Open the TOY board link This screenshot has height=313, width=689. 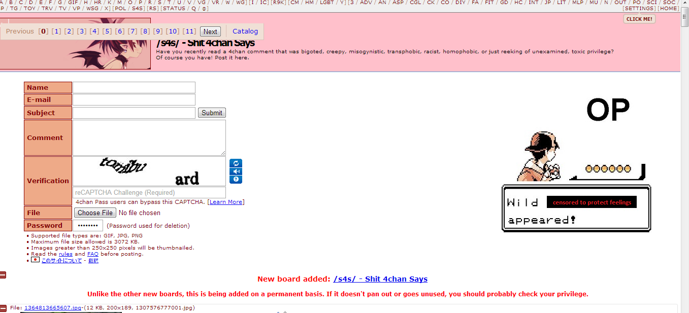click(29, 9)
